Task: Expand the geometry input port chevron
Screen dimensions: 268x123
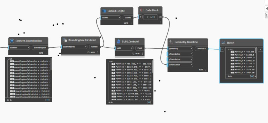Action: 191,49
